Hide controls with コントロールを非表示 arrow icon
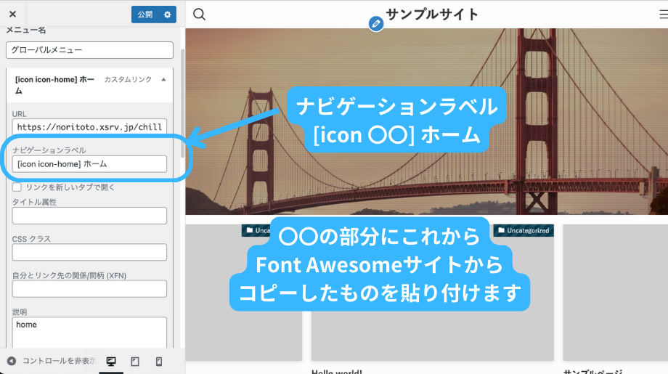Screen dimensions: 668x374 (12, 361)
